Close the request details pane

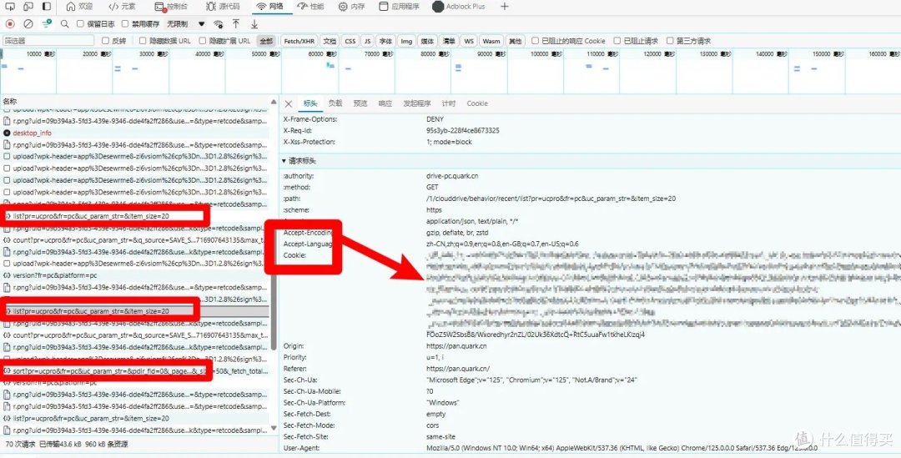click(x=289, y=103)
